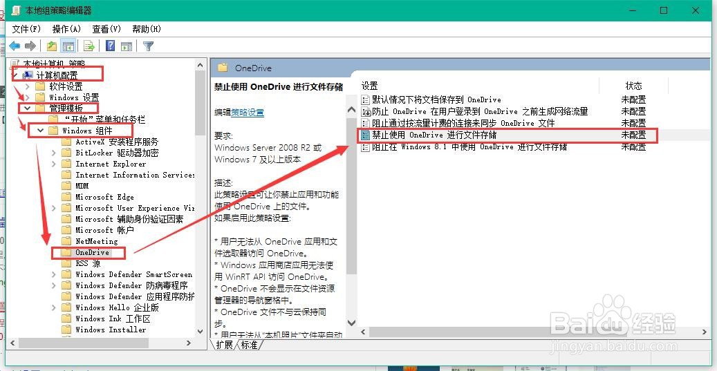The image size is (717, 371).
Task: Switch to the 扩展 tab
Action: tap(224, 345)
